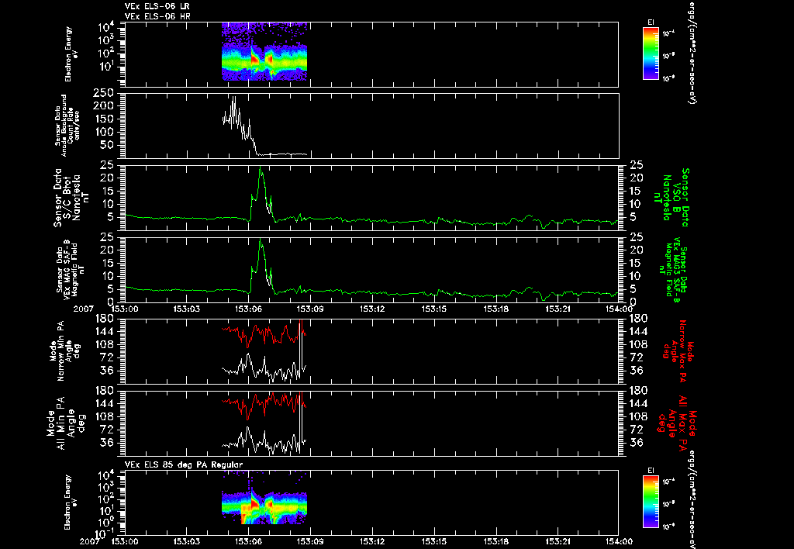Click the magnetic field peak in the S/C Btot panel
Viewport: 794px width, 549px height.
(261, 167)
